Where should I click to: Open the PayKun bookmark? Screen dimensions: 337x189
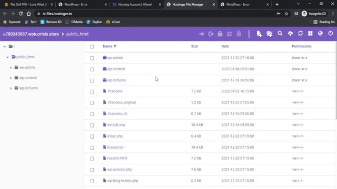point(94,22)
